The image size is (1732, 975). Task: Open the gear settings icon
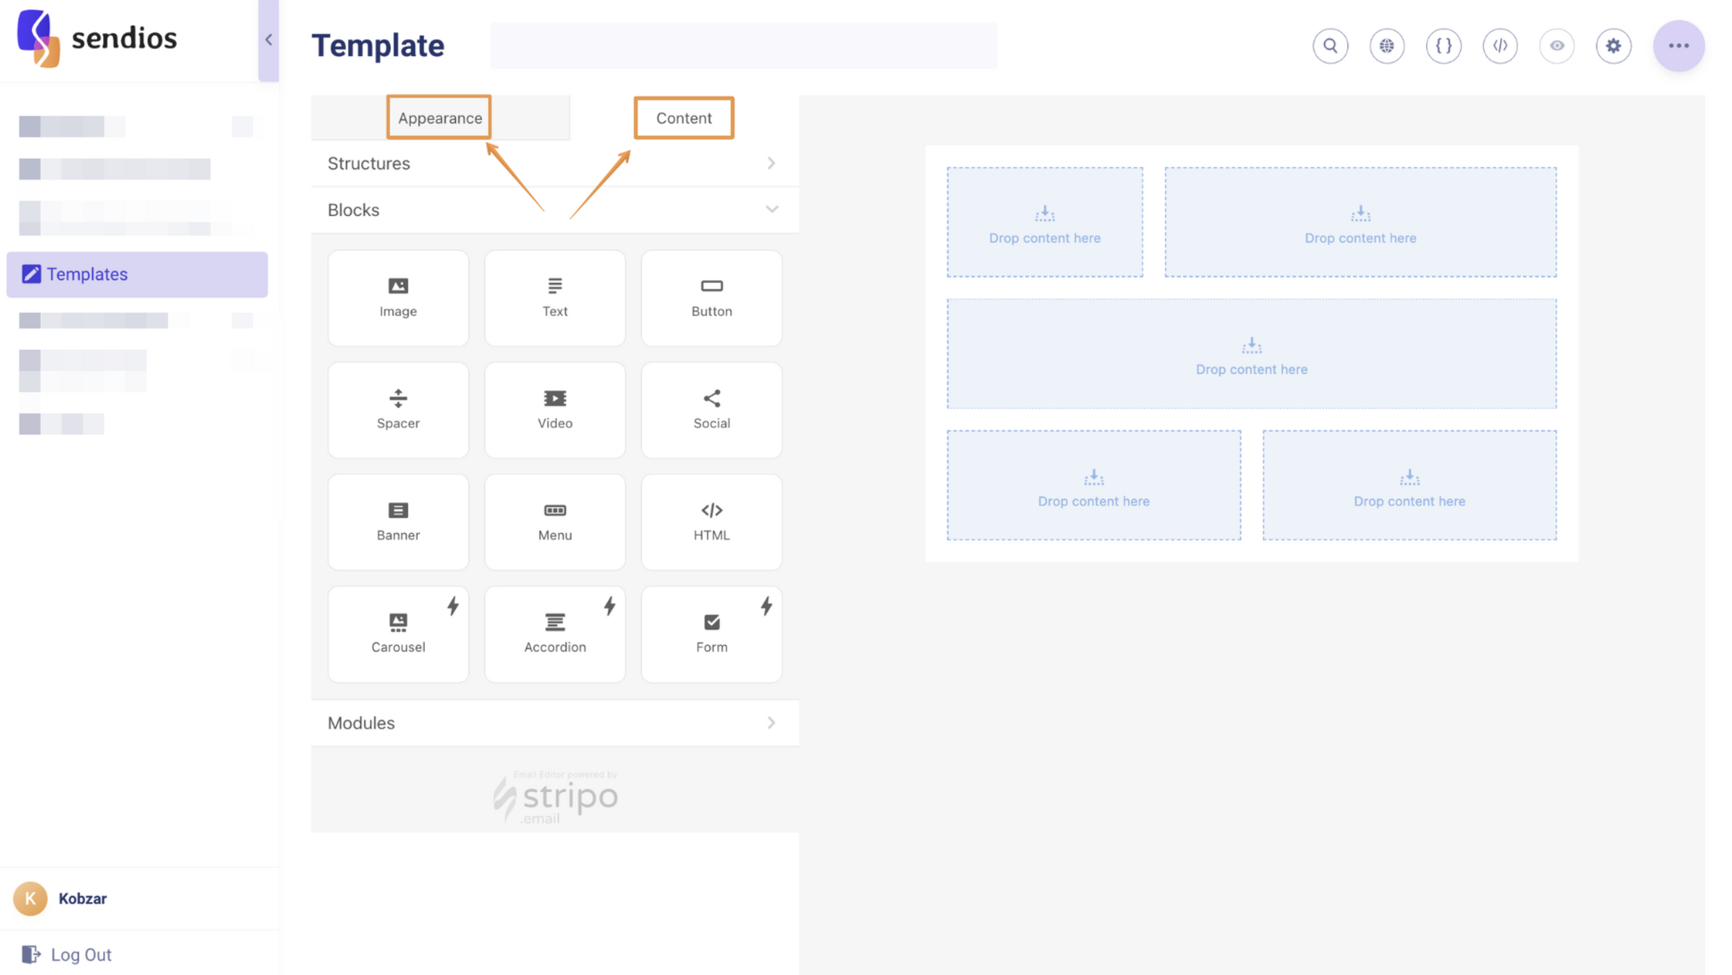(1613, 46)
